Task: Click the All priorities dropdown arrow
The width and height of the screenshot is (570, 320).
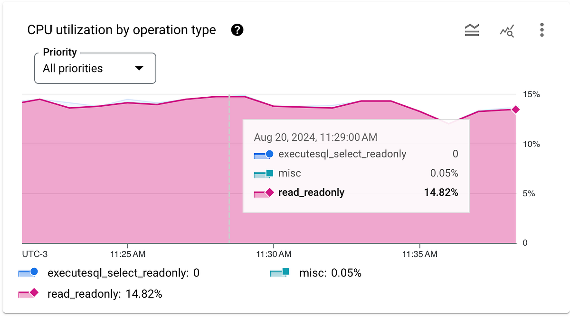Action: point(139,68)
